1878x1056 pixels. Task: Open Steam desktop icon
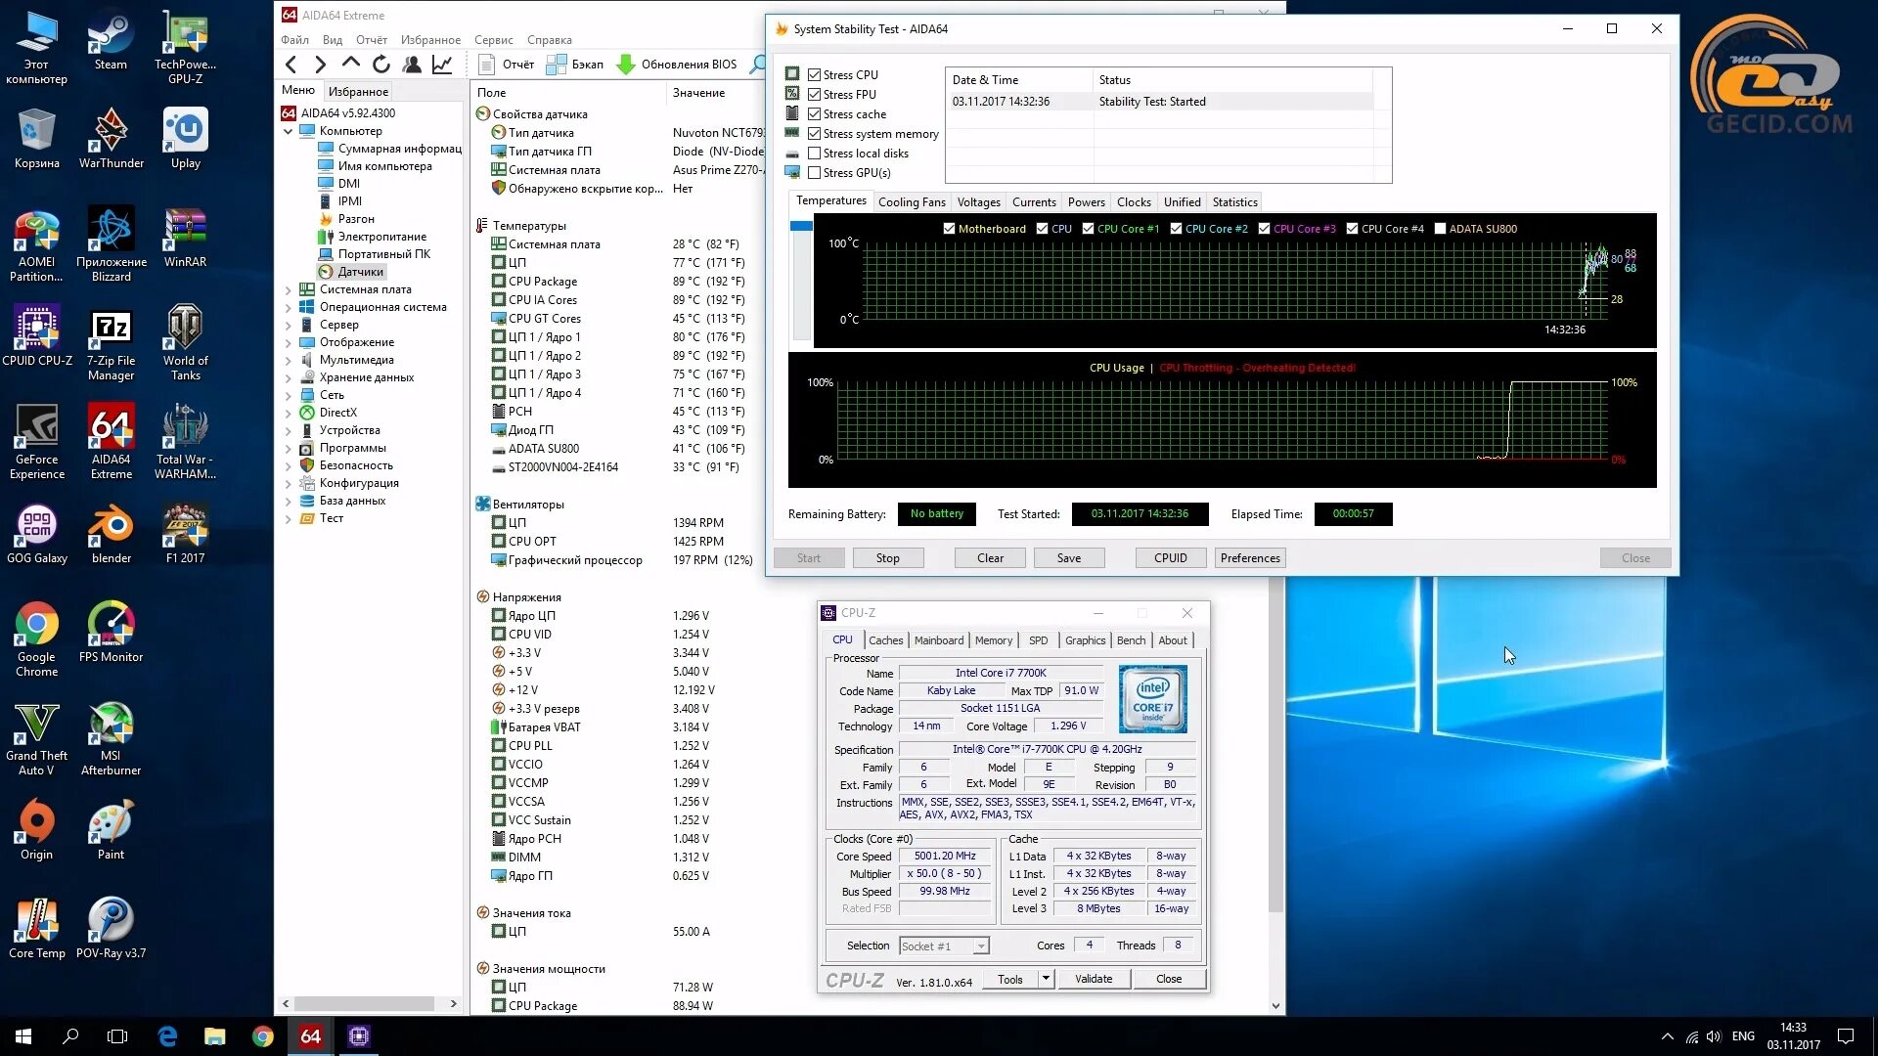(111, 42)
